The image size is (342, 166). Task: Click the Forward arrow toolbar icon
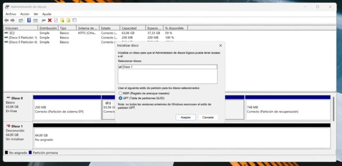point(12,20)
